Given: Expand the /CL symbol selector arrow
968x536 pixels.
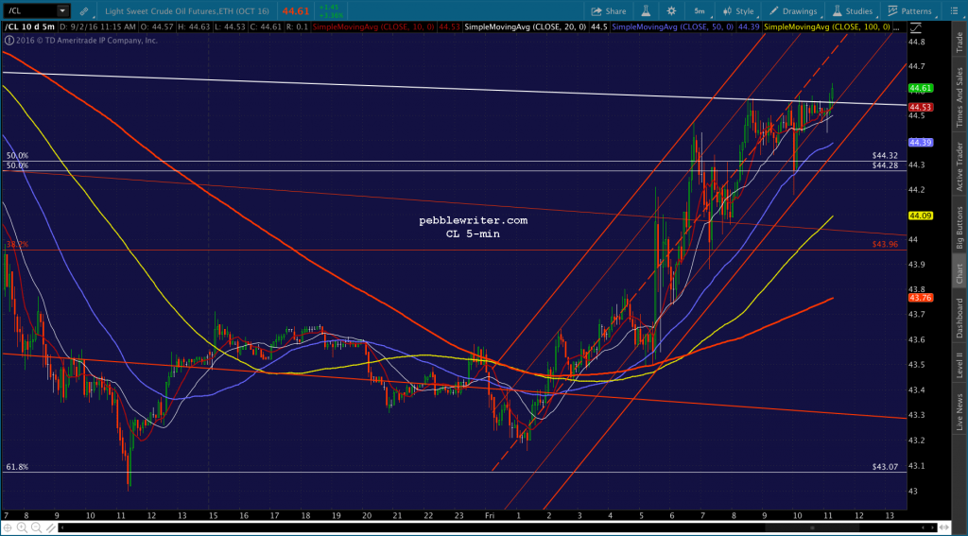Looking at the screenshot, I should [62, 10].
